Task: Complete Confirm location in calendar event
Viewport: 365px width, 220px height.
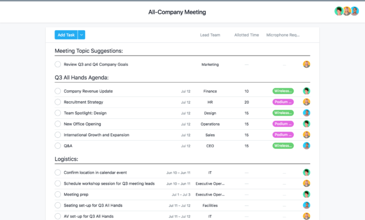Action: 58,173
